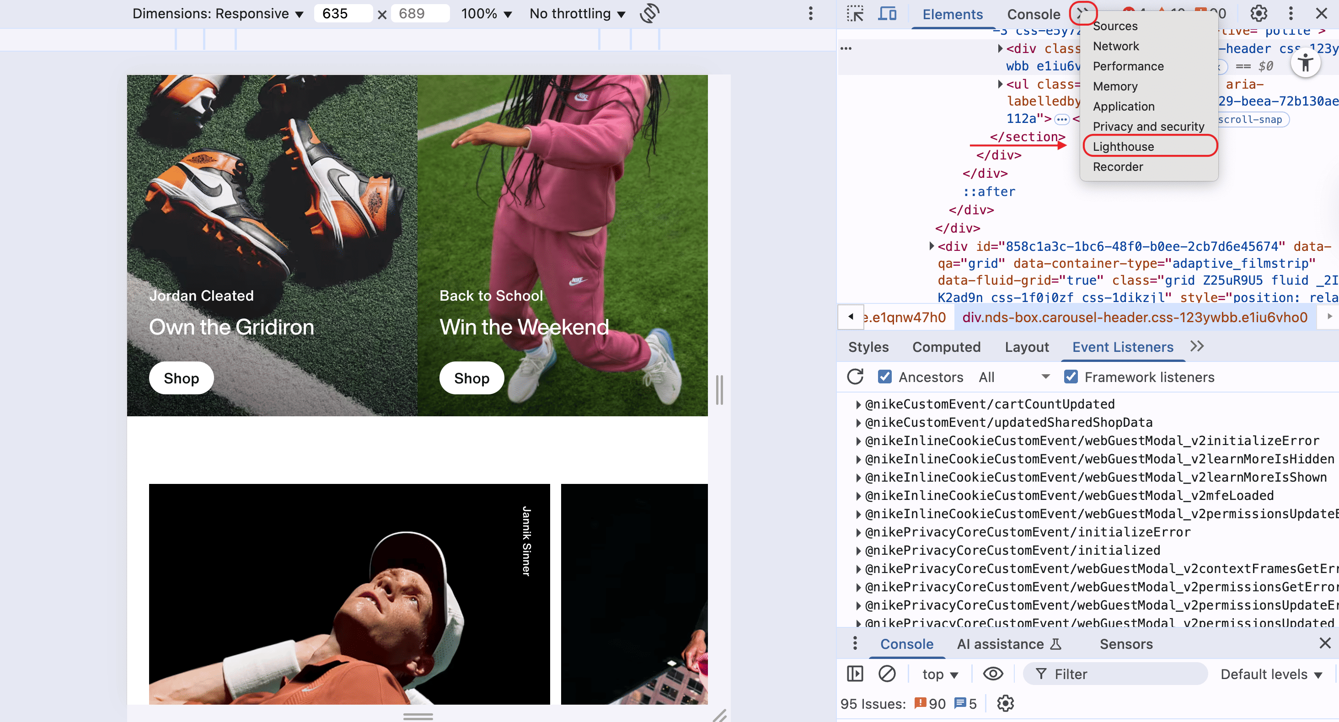Viewport: 1339px width, 722px height.
Task: Click the inspect element picker icon
Action: click(x=855, y=14)
